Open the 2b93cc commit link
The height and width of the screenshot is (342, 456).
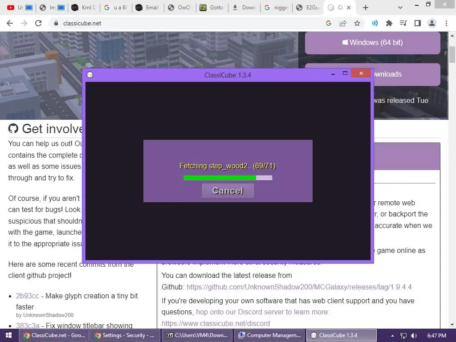[x=27, y=296]
